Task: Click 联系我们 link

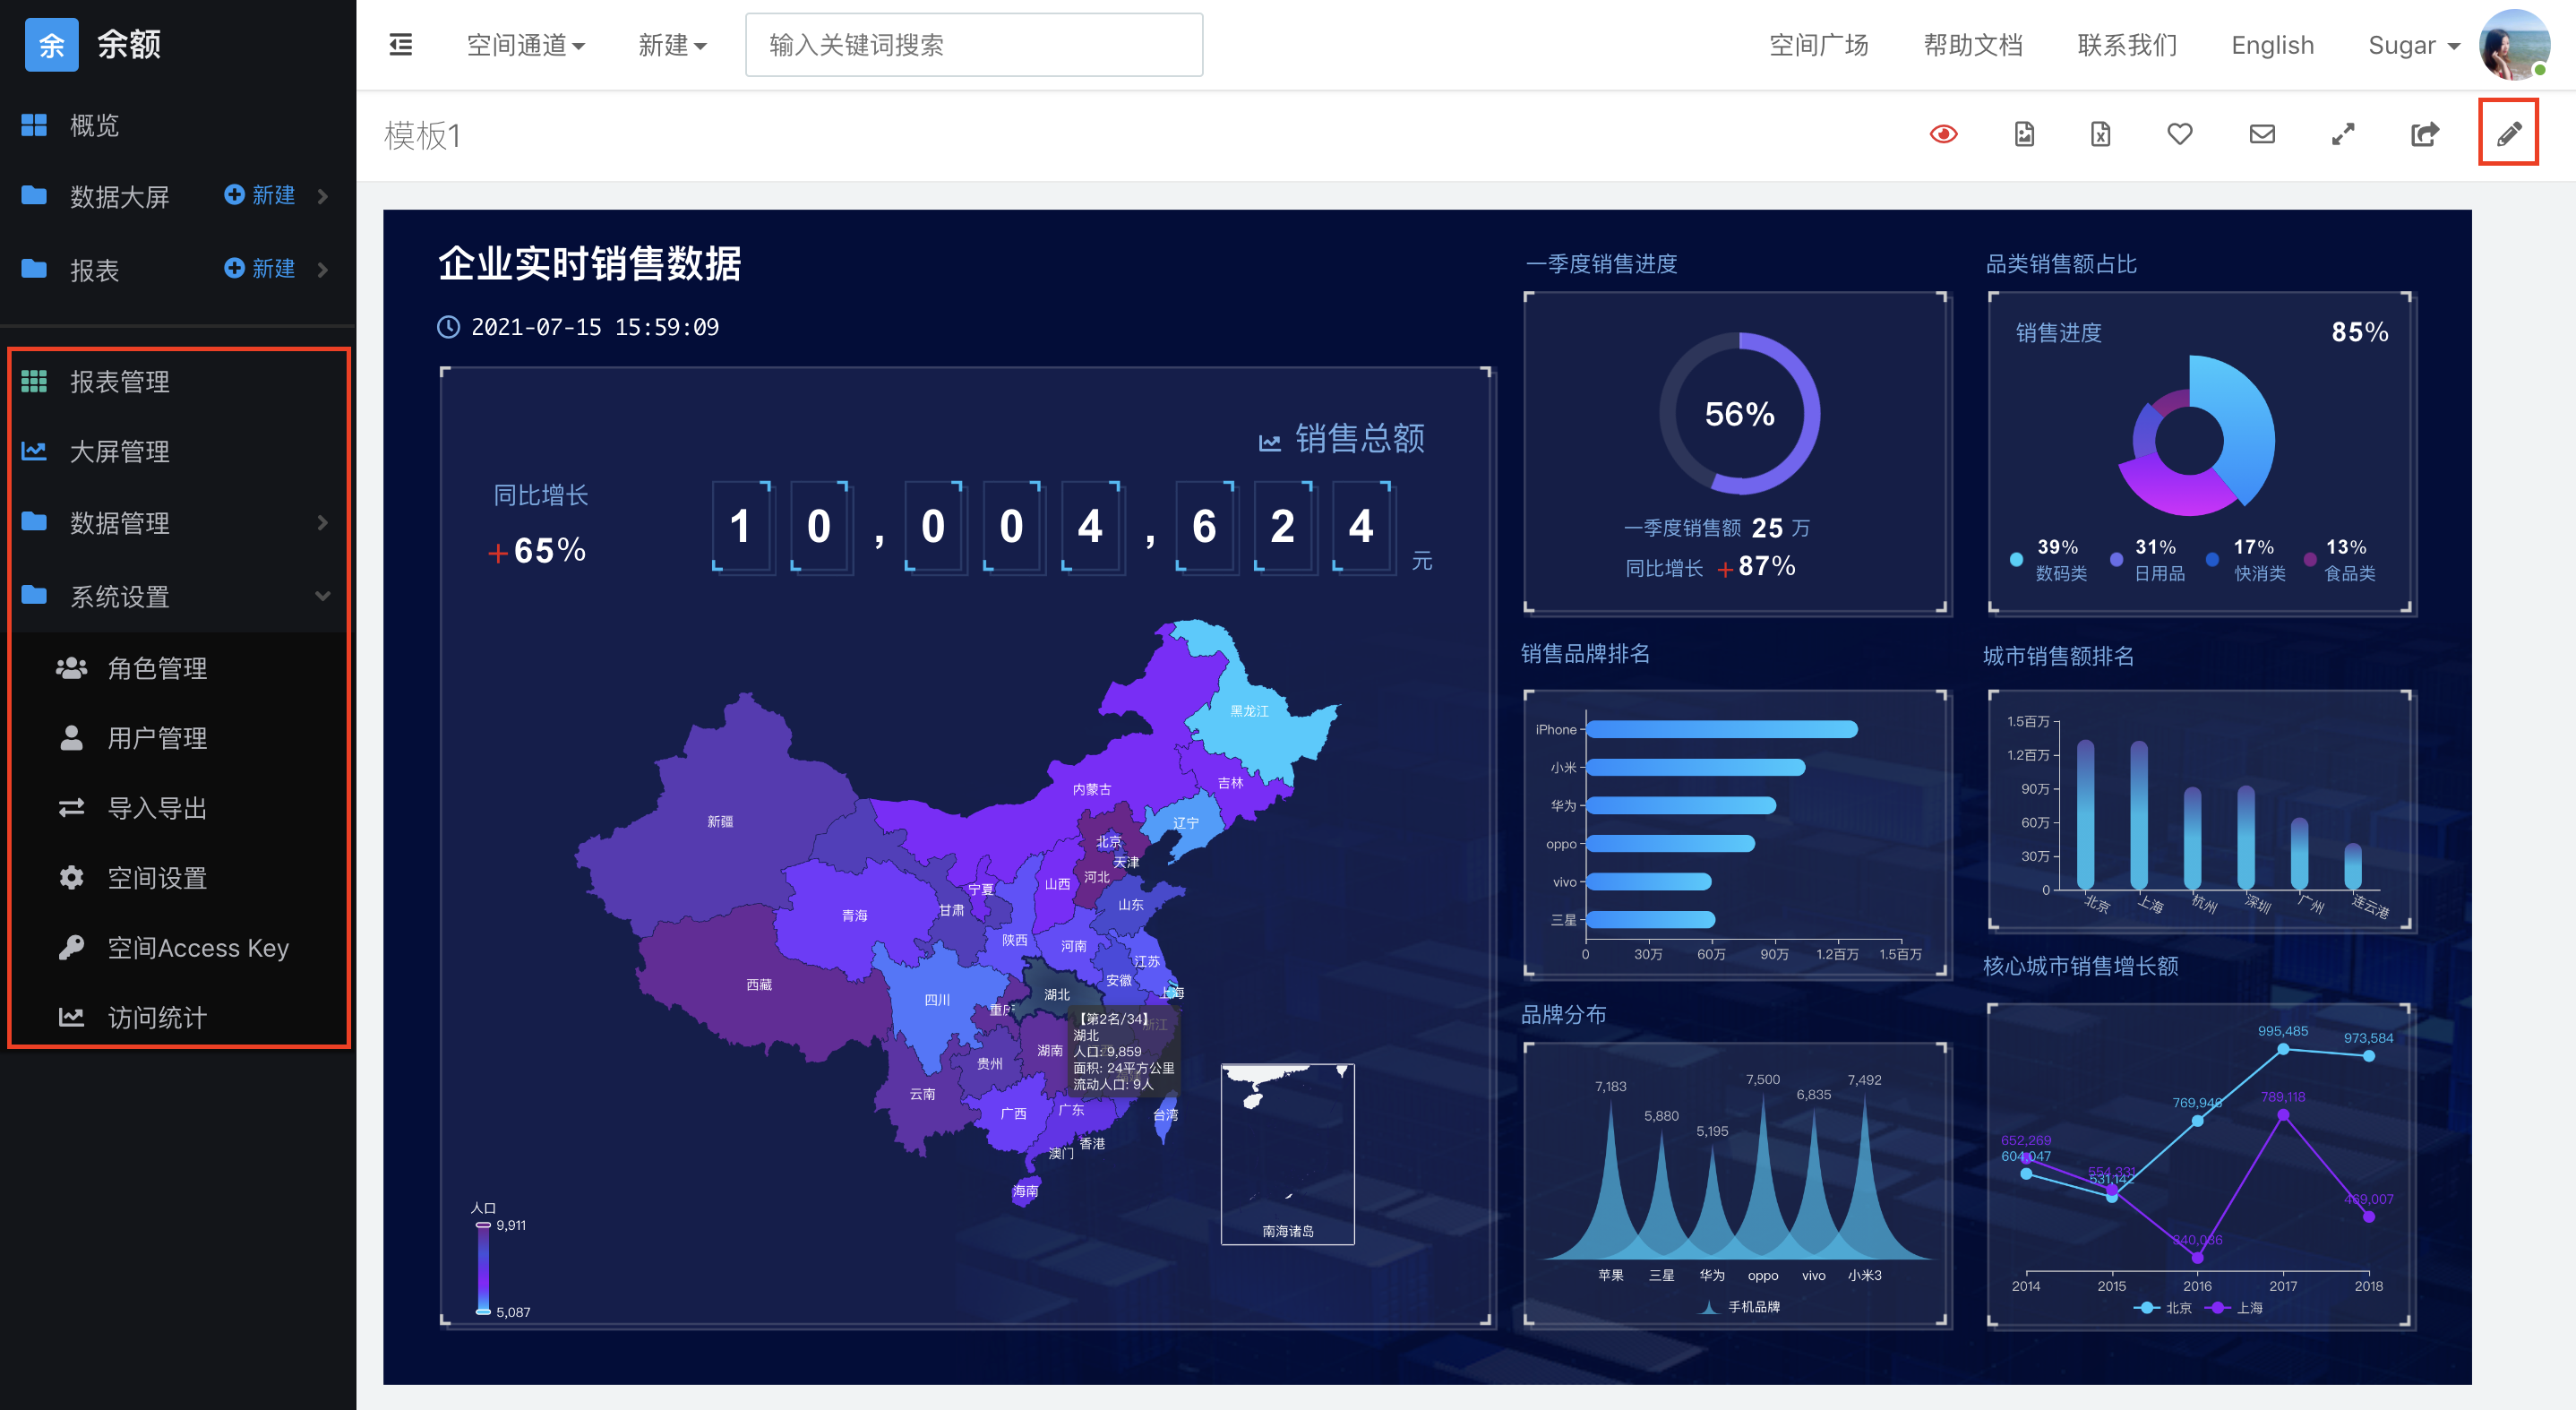Action: tap(2126, 45)
